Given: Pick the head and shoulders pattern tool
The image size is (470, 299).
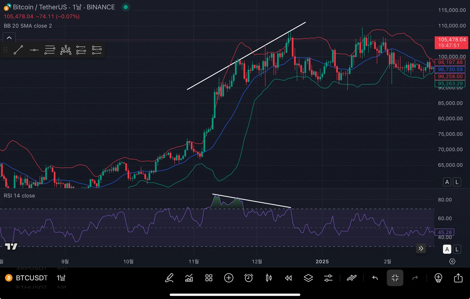Looking at the screenshot, I should [x=66, y=50].
